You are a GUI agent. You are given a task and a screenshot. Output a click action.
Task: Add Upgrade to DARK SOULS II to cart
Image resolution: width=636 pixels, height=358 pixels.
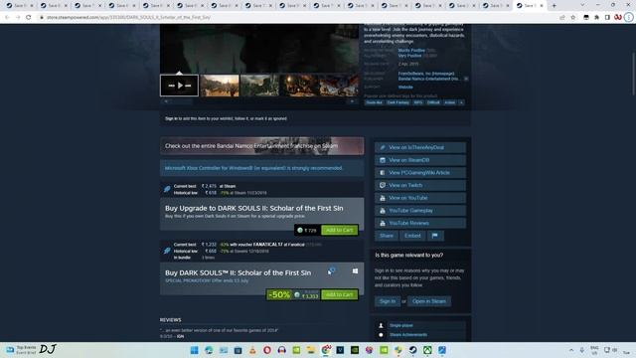click(340, 230)
